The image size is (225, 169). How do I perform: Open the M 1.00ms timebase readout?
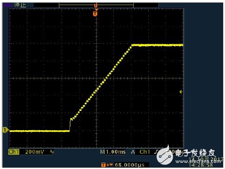pos(113,152)
